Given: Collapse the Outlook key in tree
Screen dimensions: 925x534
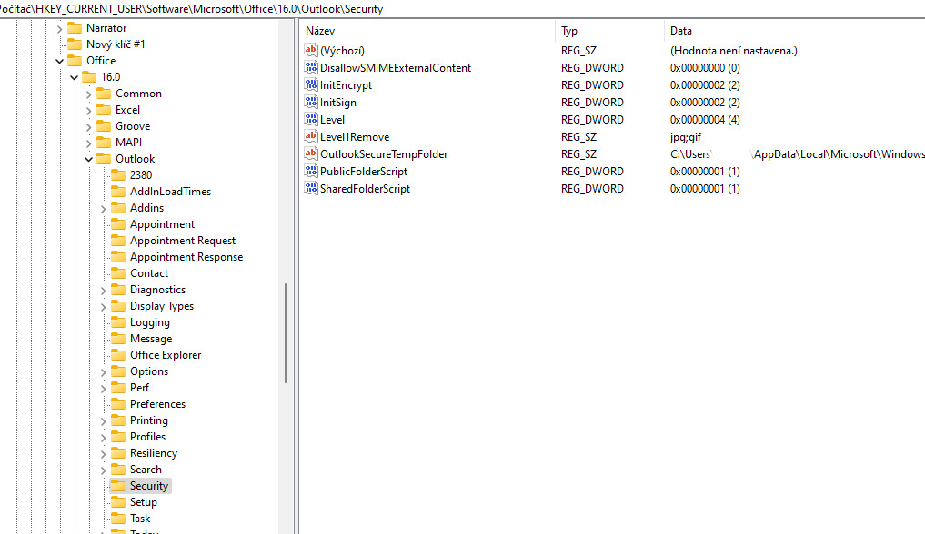Looking at the screenshot, I should [88, 159].
